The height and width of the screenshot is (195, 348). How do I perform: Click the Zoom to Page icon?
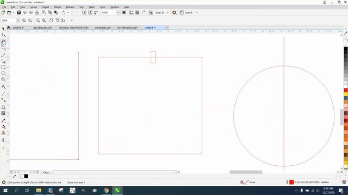pyautogui.click(x=51, y=21)
